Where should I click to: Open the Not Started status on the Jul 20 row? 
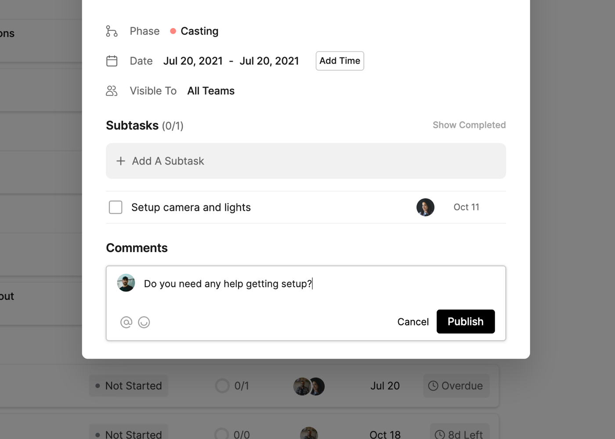pyautogui.click(x=129, y=386)
